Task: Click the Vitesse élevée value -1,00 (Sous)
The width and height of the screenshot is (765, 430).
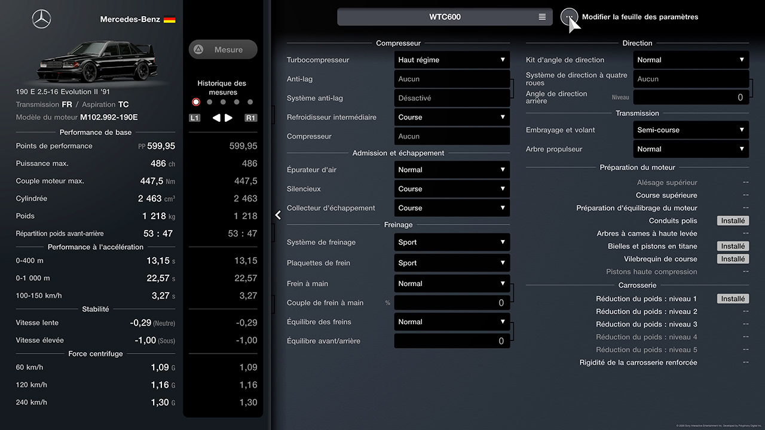Action: click(155, 340)
